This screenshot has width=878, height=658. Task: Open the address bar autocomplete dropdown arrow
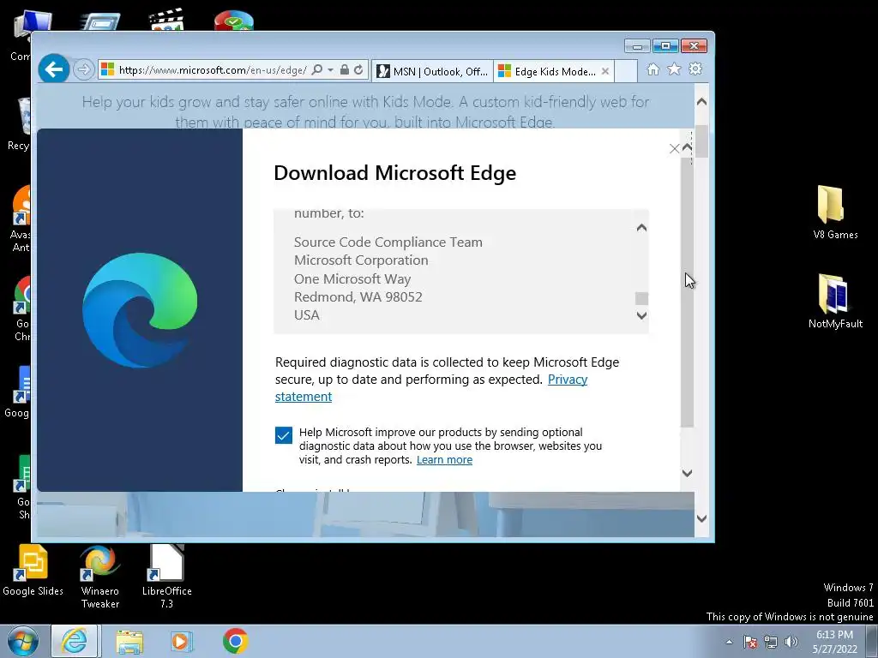click(330, 70)
